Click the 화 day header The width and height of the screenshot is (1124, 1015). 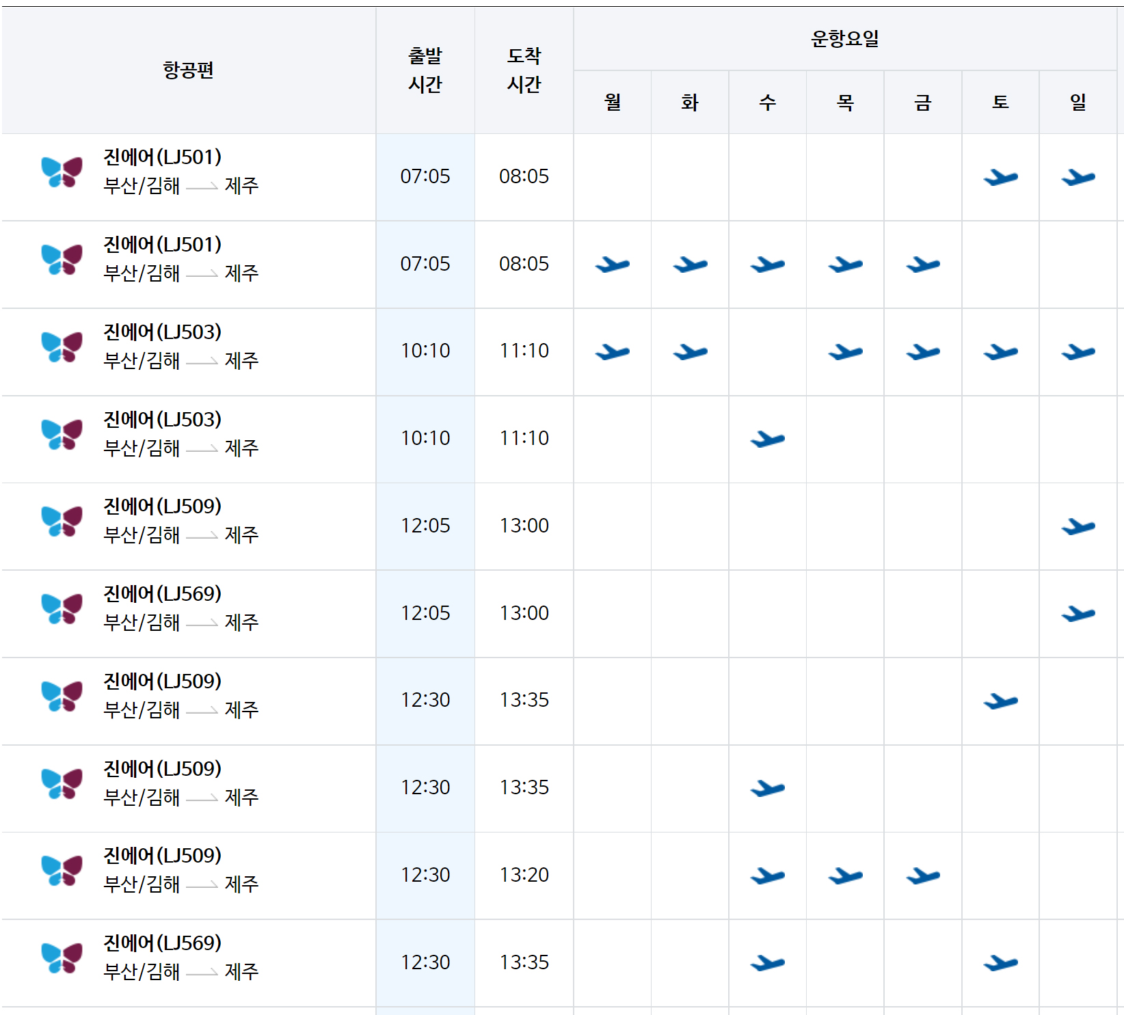tap(690, 102)
